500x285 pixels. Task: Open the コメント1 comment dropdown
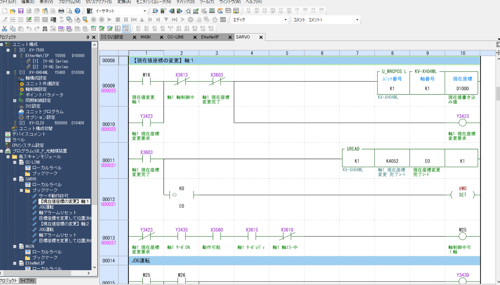click(357, 20)
